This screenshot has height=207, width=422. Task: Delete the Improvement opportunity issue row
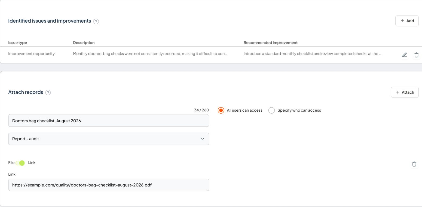coord(416,55)
